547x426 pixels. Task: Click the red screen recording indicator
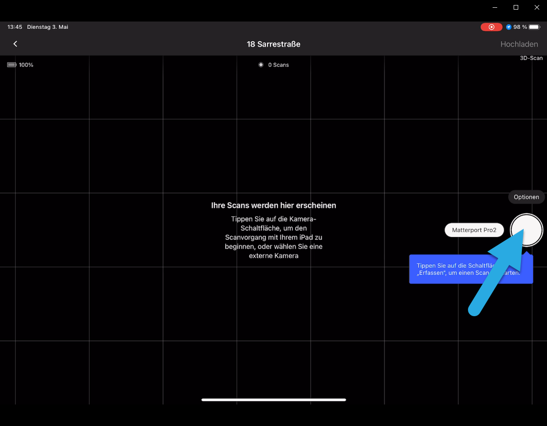491,27
